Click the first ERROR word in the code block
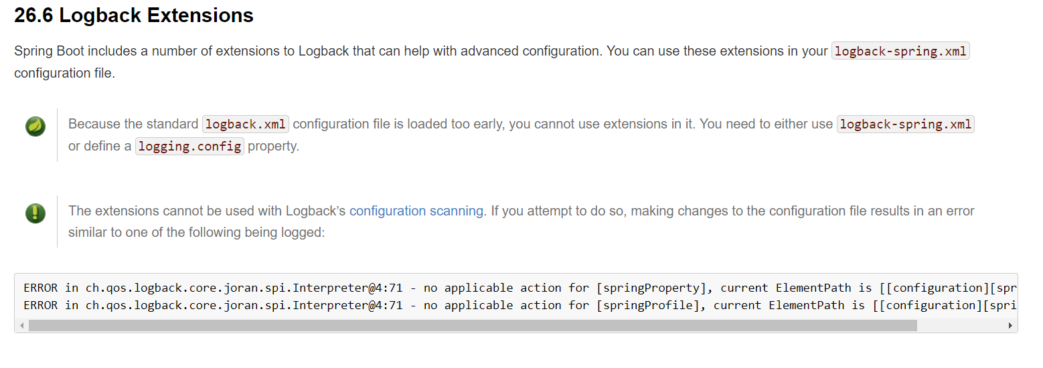The width and height of the screenshot is (1043, 368). (x=41, y=288)
